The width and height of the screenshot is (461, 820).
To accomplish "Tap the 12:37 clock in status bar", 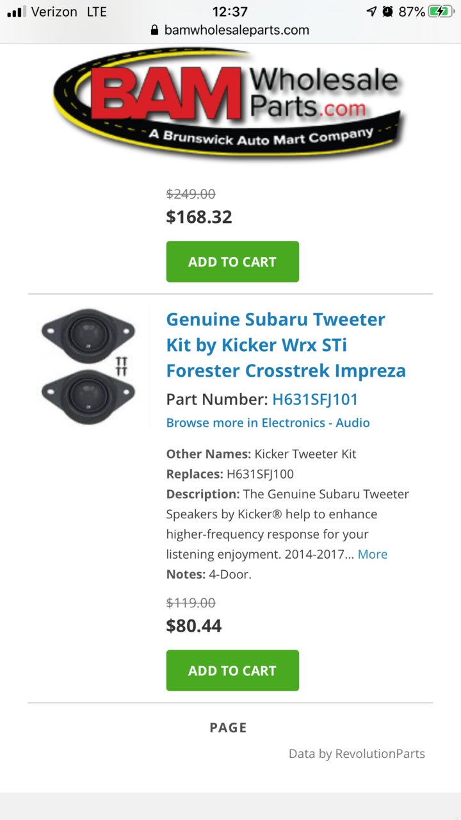I will point(229,12).
